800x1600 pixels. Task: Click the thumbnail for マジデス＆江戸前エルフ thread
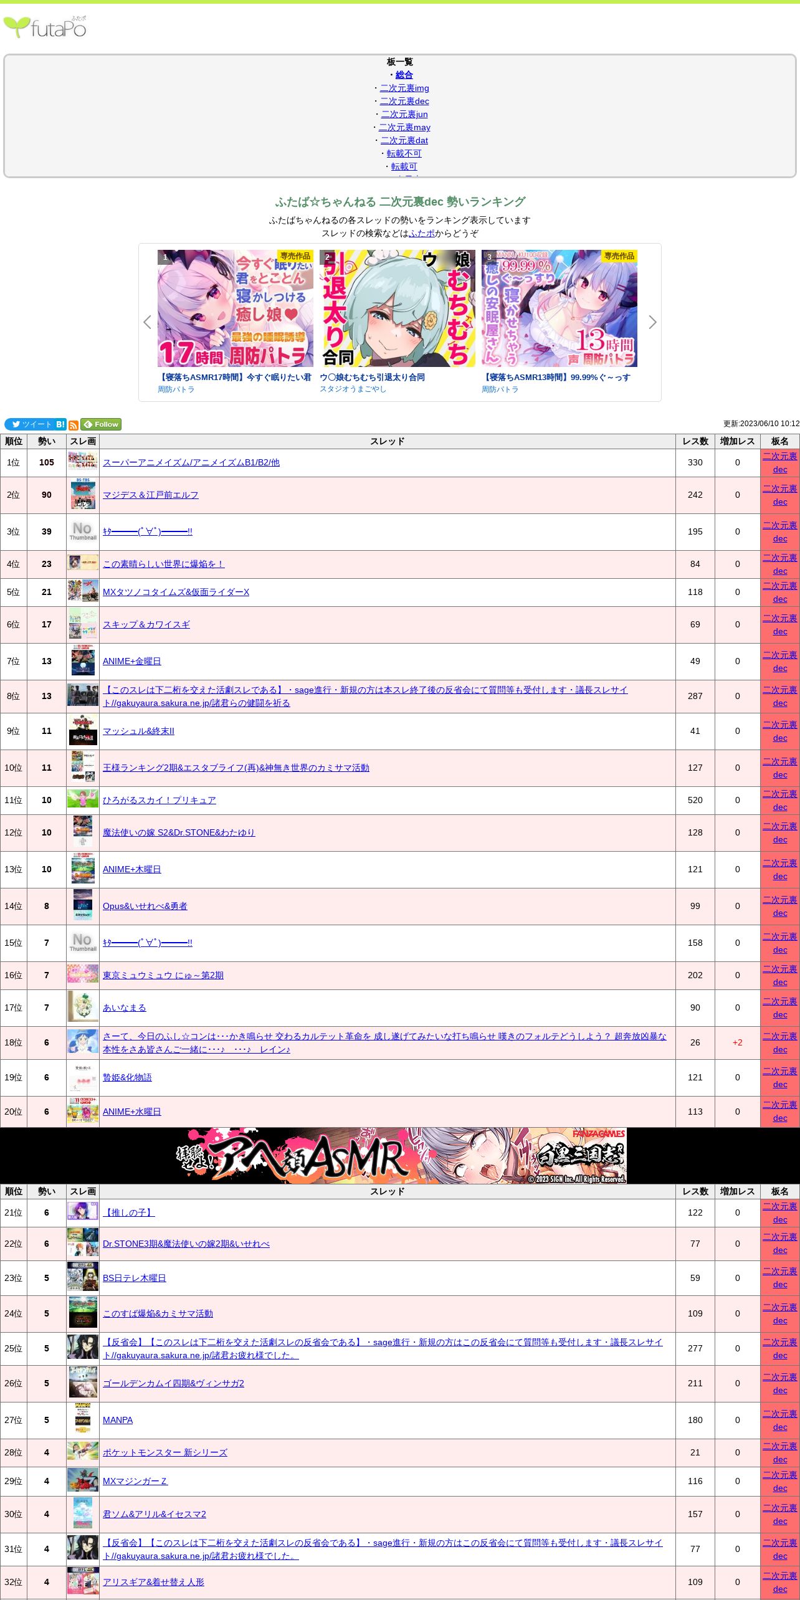(83, 495)
